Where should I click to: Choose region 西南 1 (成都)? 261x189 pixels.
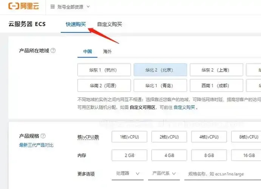click(x=216, y=85)
